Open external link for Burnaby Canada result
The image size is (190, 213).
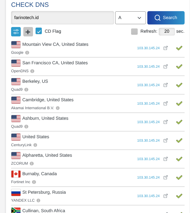pyautogui.click(x=166, y=177)
